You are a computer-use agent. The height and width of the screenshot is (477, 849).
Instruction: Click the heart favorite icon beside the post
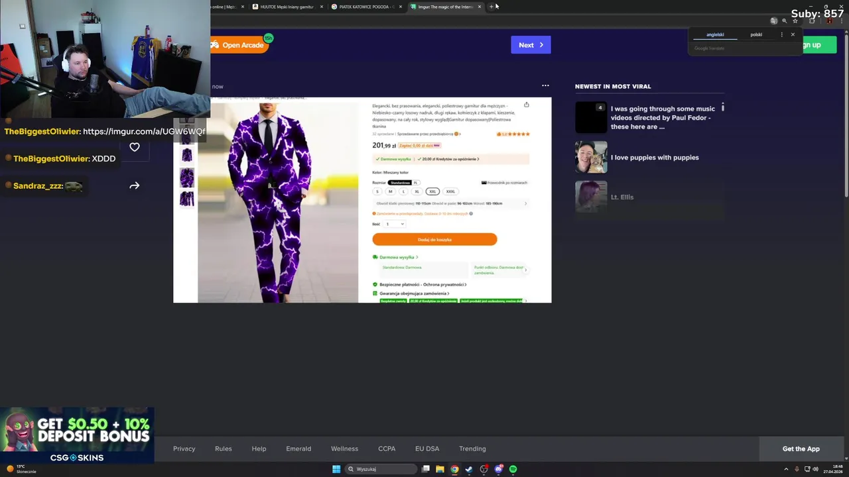[x=135, y=147]
